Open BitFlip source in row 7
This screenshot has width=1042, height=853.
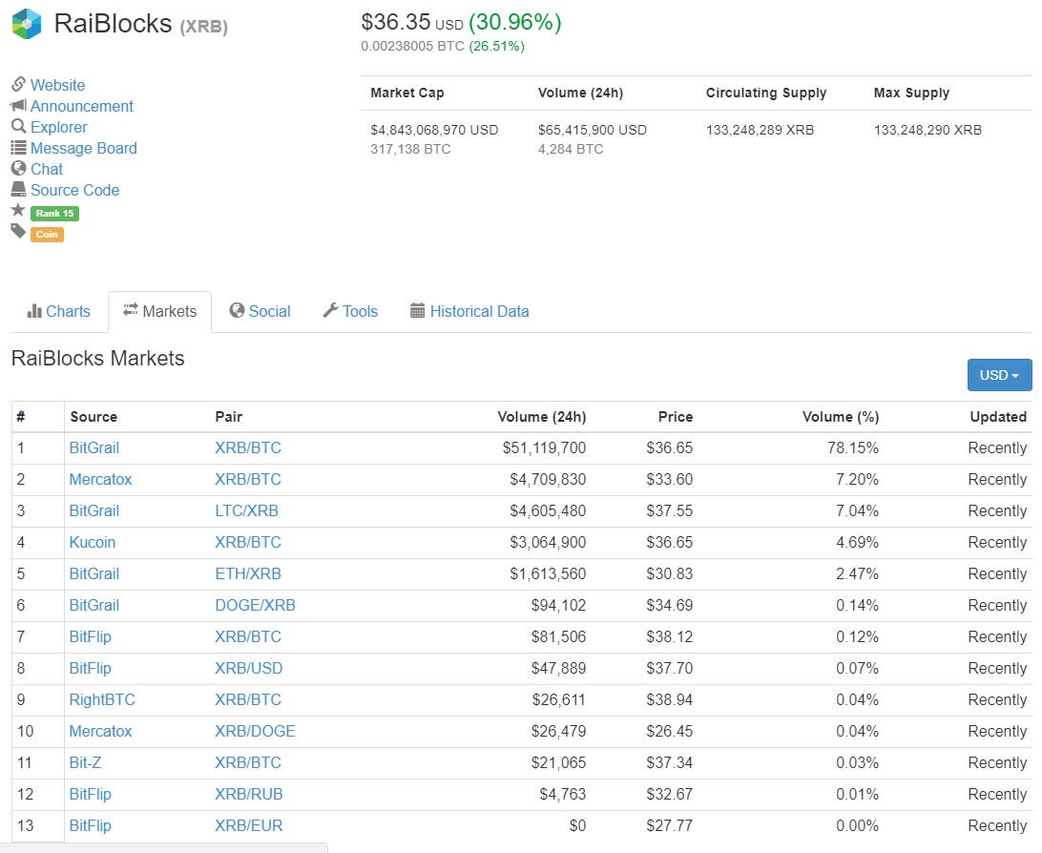click(x=91, y=636)
